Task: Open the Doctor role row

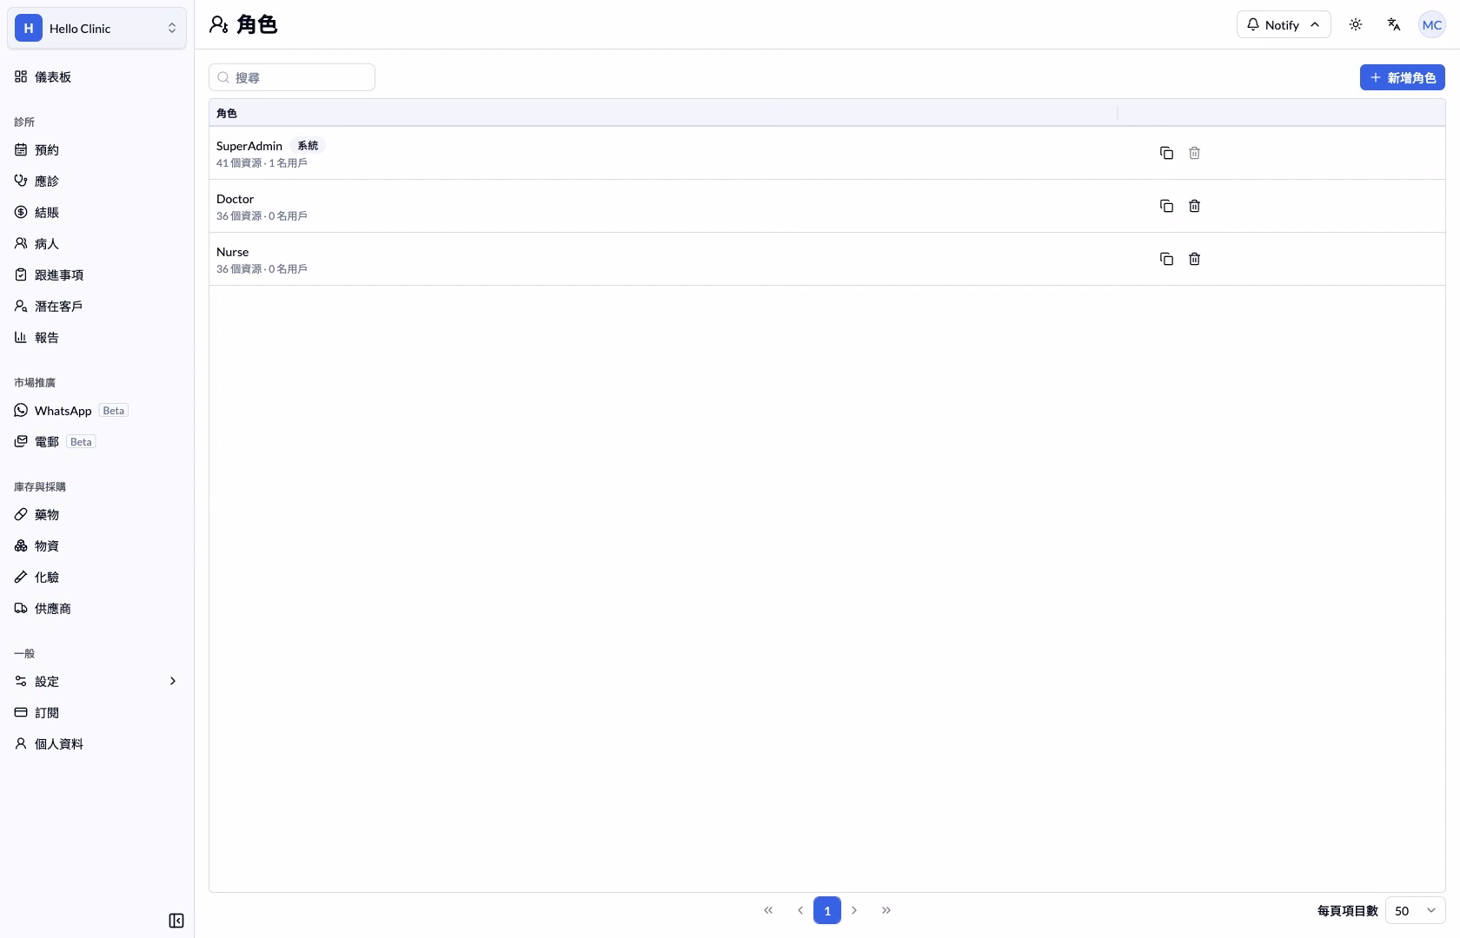Action: coord(826,206)
